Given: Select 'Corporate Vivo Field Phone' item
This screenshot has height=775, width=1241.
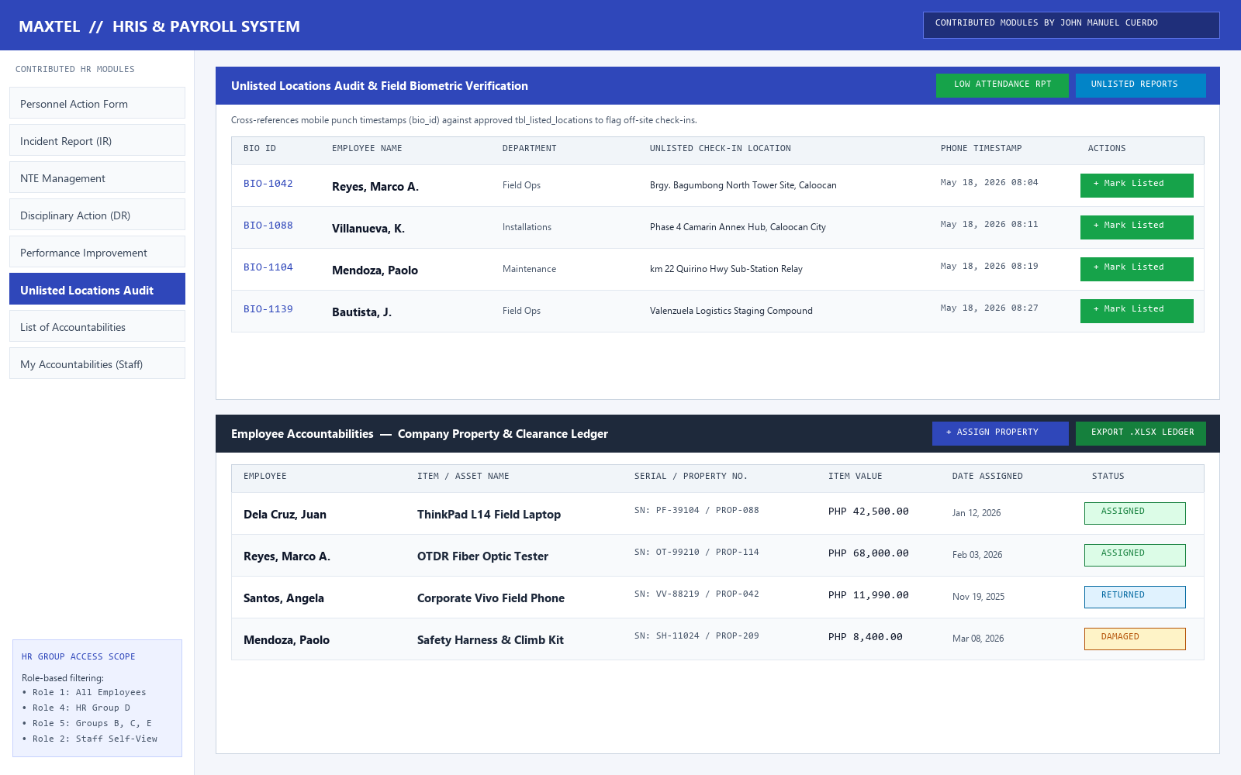Looking at the screenshot, I should (x=491, y=598).
